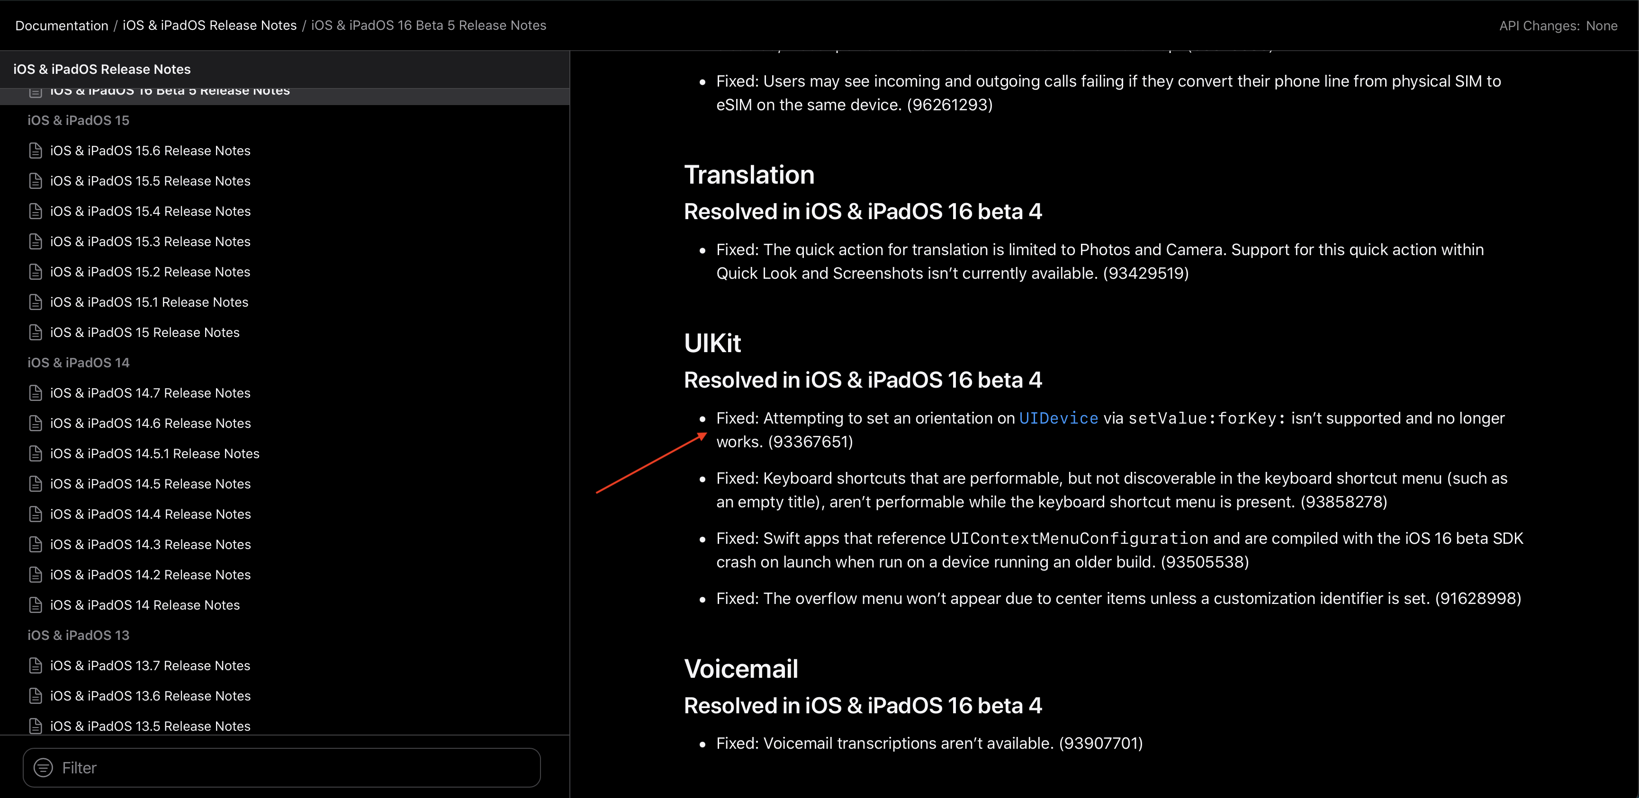The image size is (1639, 798).
Task: Click document icon beside iOS & iPadOS 14.5.1 Release Notes
Action: click(36, 453)
